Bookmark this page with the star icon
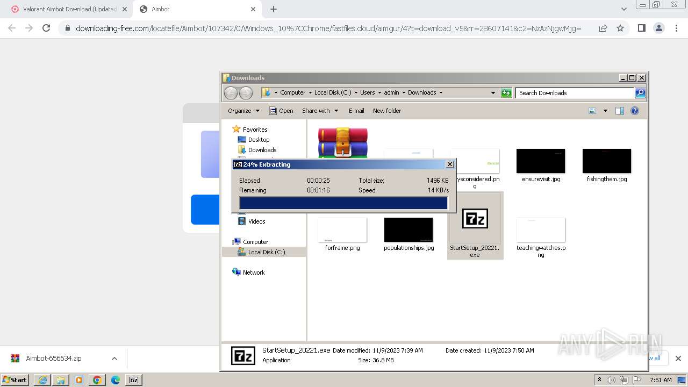 click(x=620, y=28)
